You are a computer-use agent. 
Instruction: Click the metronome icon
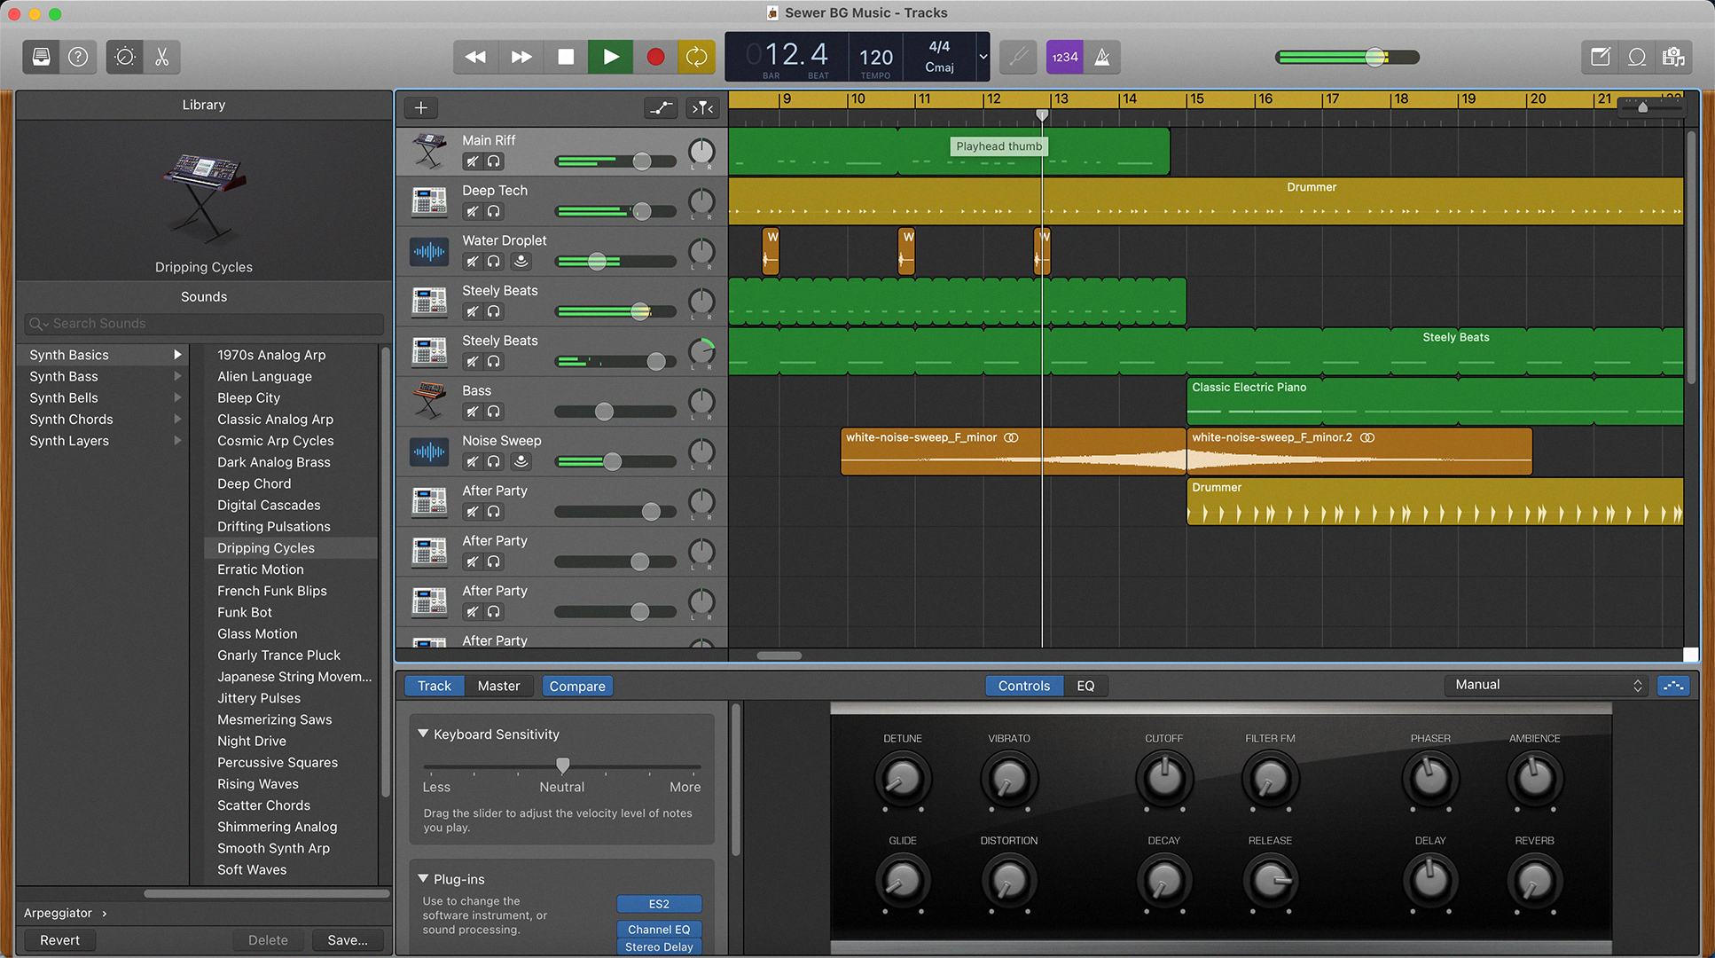tap(1102, 57)
